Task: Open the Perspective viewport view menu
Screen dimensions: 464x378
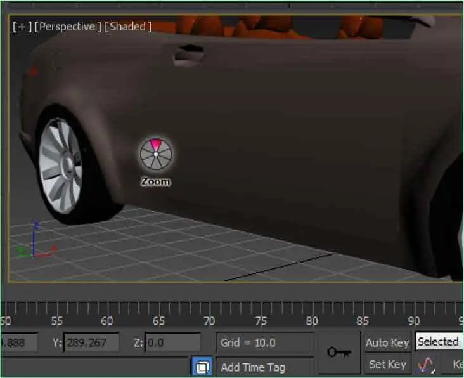Action: point(68,27)
